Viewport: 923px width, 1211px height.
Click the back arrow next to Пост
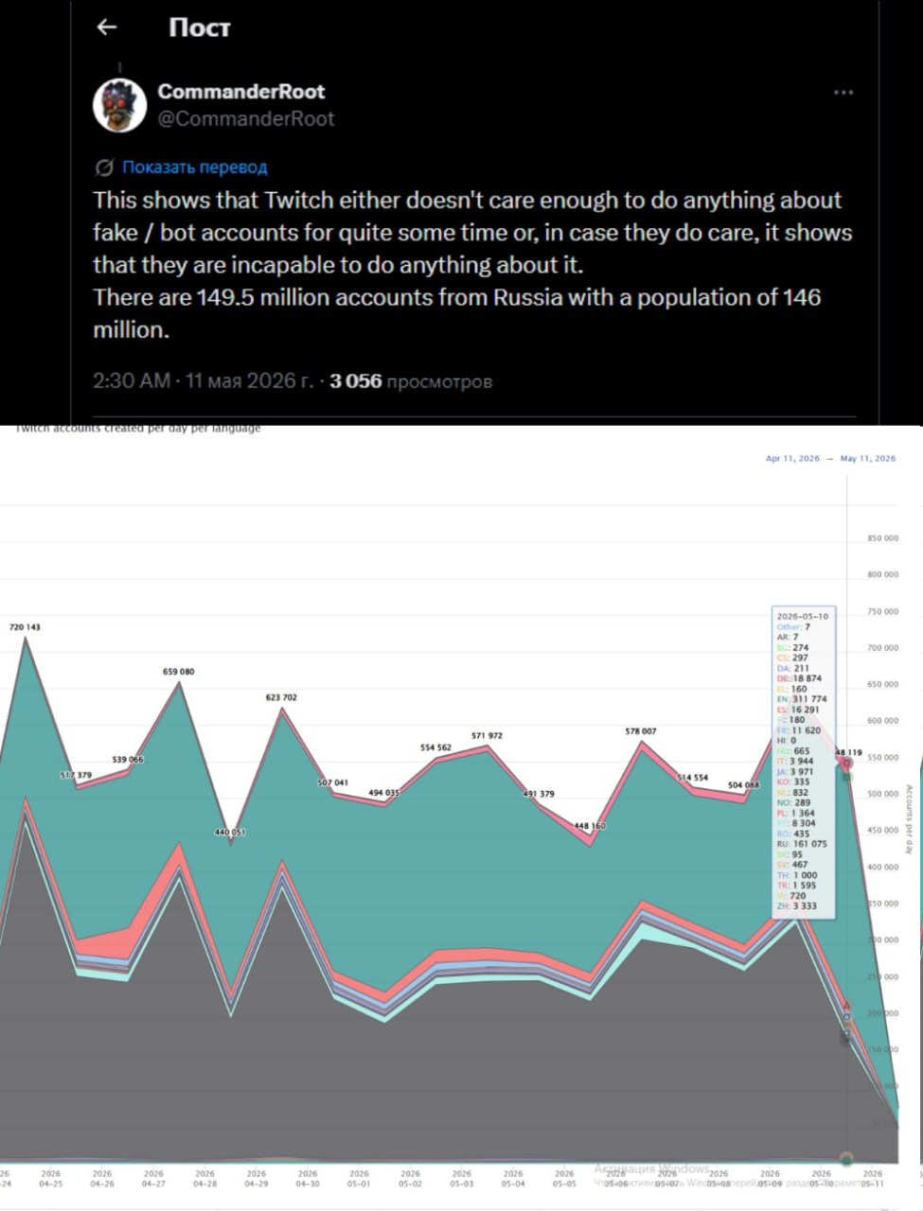point(107,27)
